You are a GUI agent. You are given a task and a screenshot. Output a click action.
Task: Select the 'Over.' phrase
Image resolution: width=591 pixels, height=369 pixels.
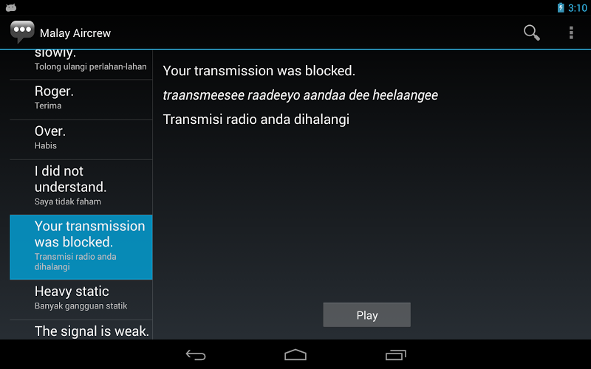(81, 139)
